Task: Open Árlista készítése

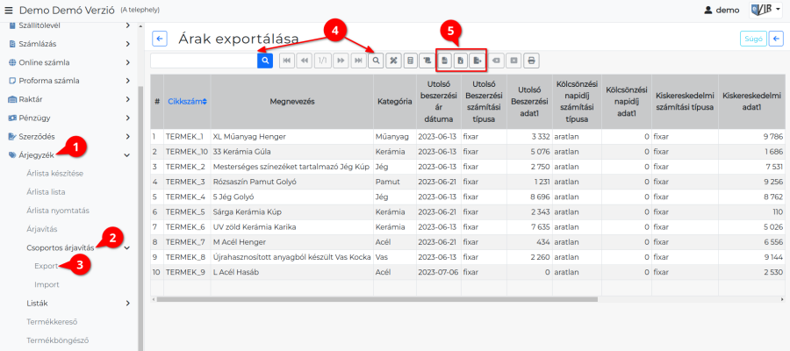Action: pos(55,174)
